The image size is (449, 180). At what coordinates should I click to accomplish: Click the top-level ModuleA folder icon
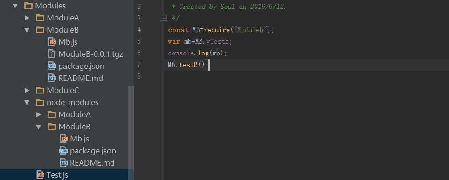40,18
